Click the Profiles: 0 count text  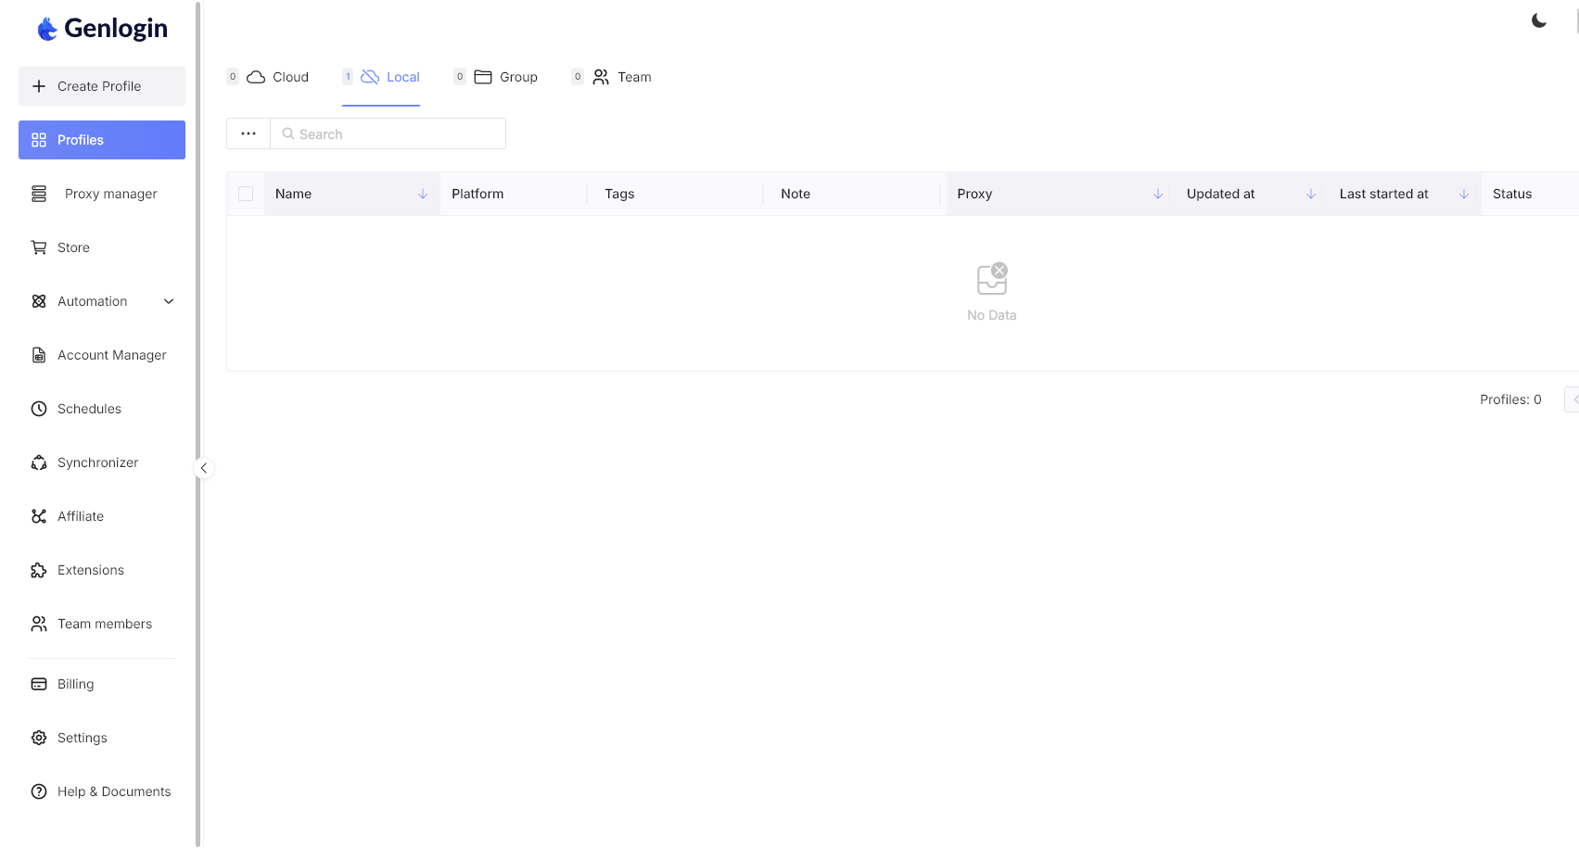pos(1510,399)
